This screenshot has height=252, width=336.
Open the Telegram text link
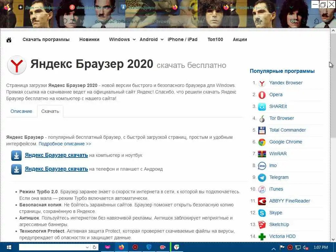279,178
